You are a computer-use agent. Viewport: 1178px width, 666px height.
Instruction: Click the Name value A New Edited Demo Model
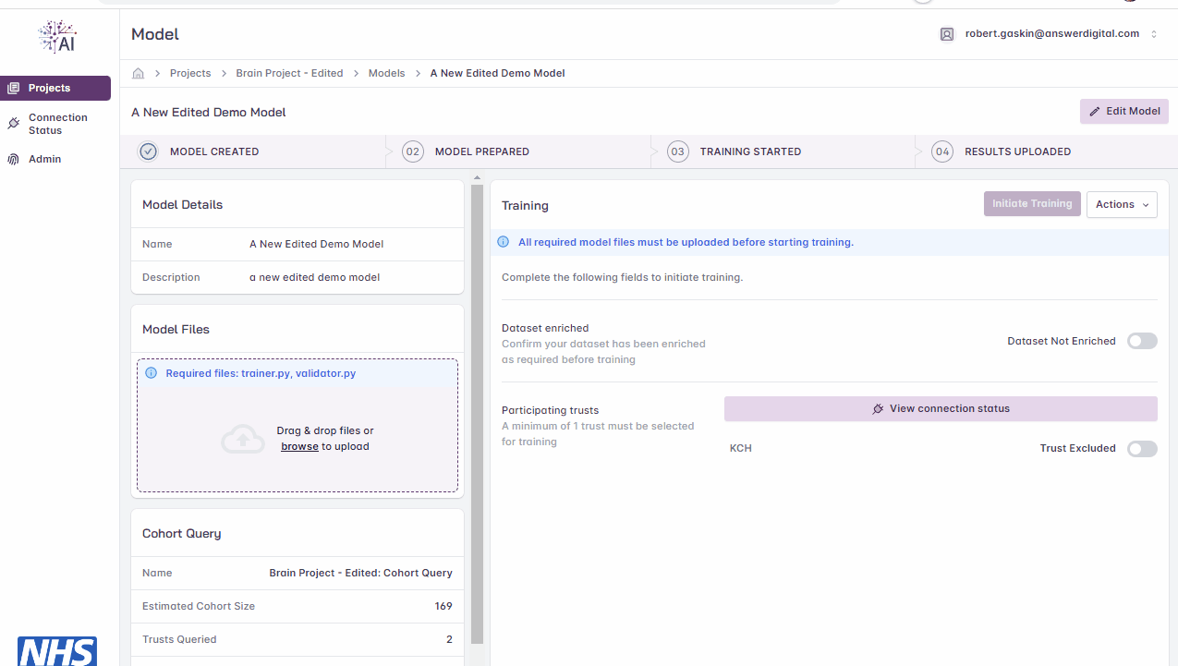point(317,244)
